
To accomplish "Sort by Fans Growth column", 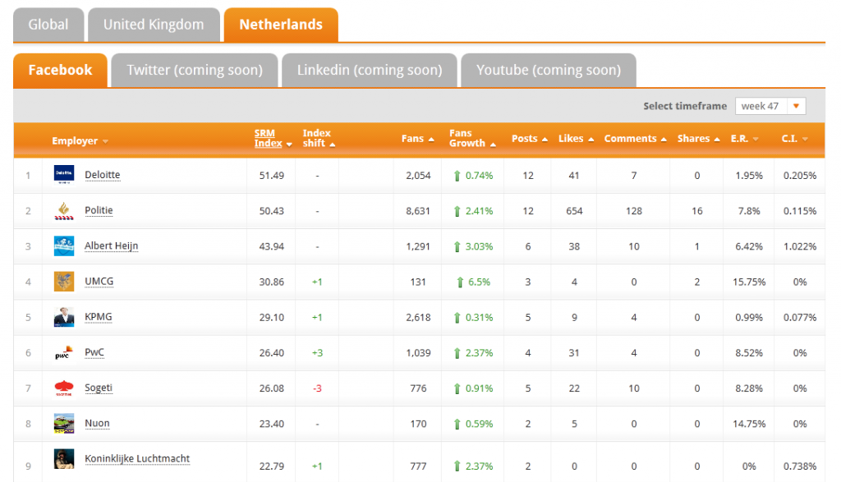I will [472, 138].
